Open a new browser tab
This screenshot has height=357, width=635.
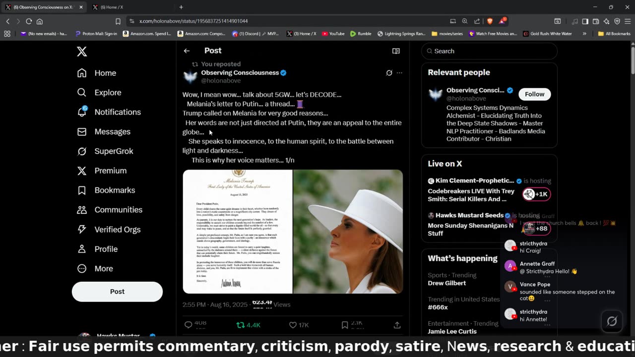pyautogui.click(x=181, y=7)
